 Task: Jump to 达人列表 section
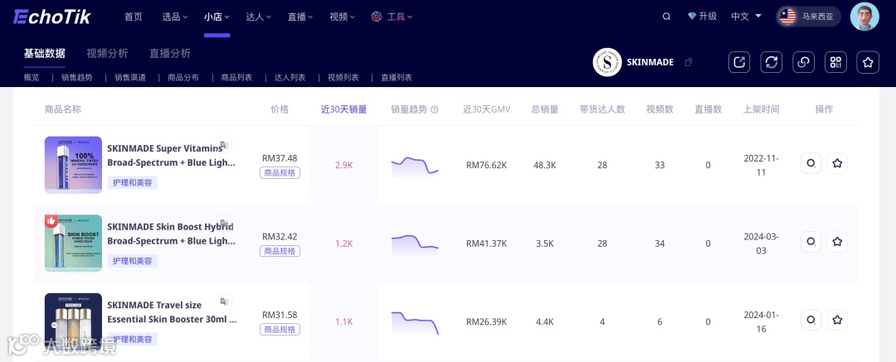[290, 78]
